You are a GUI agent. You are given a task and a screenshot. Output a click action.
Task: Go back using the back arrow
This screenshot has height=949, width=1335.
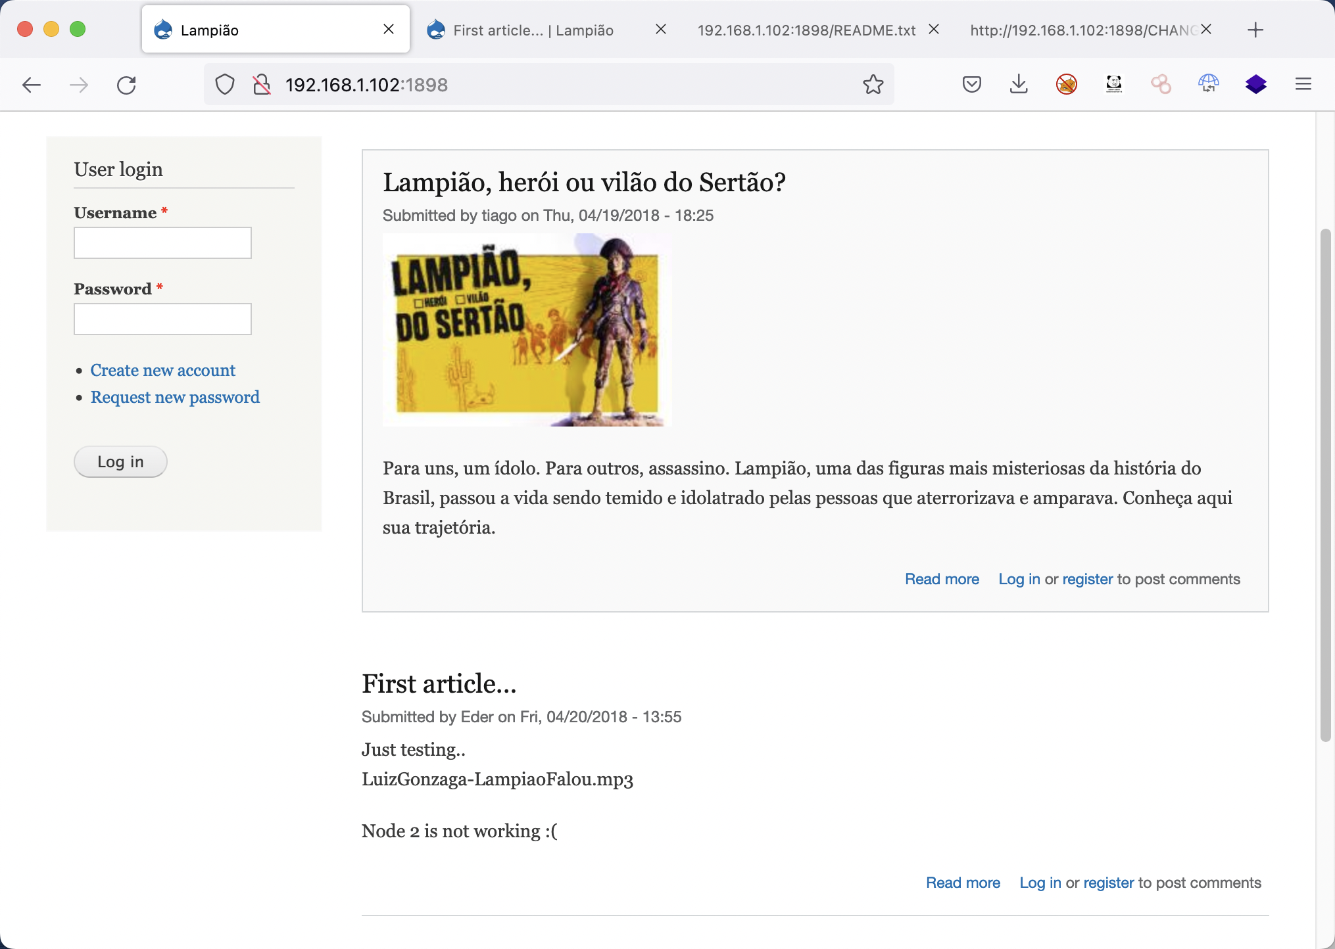(x=32, y=85)
